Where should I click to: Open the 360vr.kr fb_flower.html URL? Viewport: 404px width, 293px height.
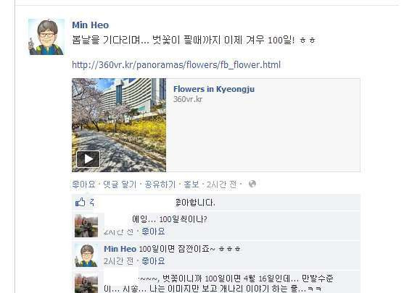176,65
